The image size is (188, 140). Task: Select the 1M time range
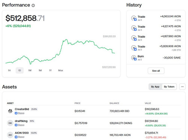pos(40,71)
